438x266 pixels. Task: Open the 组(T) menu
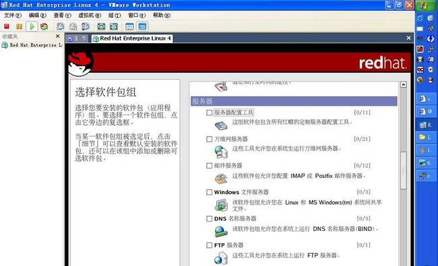pos(115,15)
